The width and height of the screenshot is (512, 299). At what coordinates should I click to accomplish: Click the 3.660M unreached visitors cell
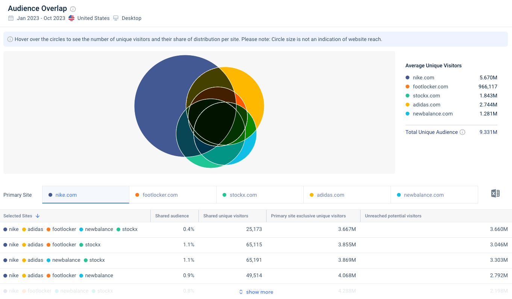click(x=499, y=229)
